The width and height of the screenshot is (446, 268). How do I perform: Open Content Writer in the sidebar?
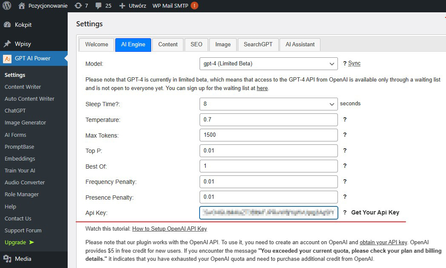pyautogui.click(x=23, y=87)
